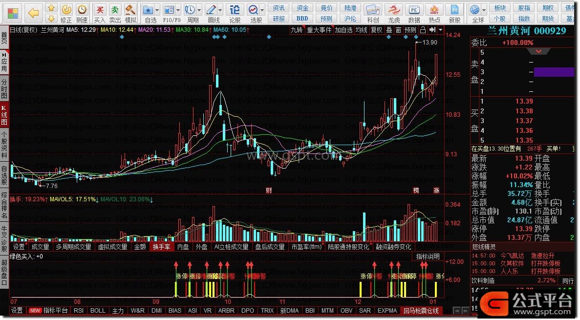
Task: Click the 设置 settings tab in volume panel
Action: (x=19, y=247)
